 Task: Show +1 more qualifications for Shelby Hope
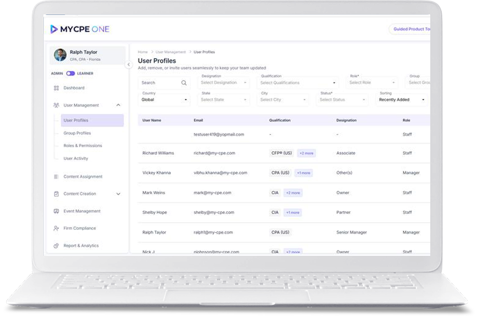pyautogui.click(x=292, y=212)
